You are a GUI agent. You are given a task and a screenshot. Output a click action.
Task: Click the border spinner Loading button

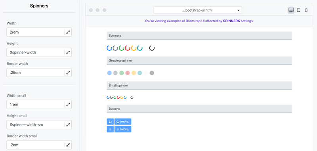(123, 122)
